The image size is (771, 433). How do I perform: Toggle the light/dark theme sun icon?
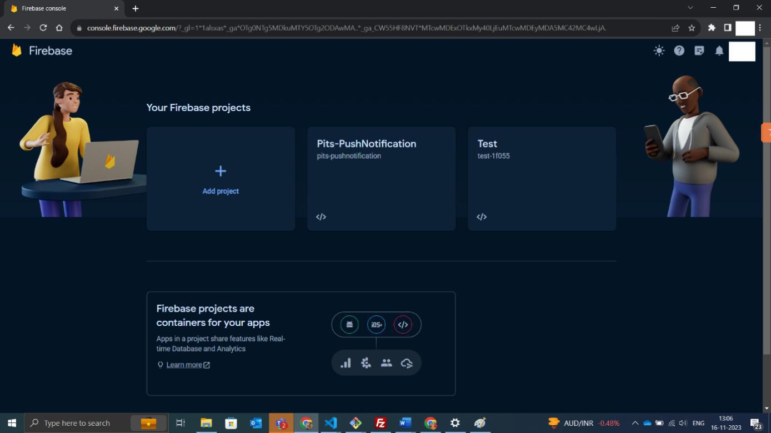click(x=659, y=51)
